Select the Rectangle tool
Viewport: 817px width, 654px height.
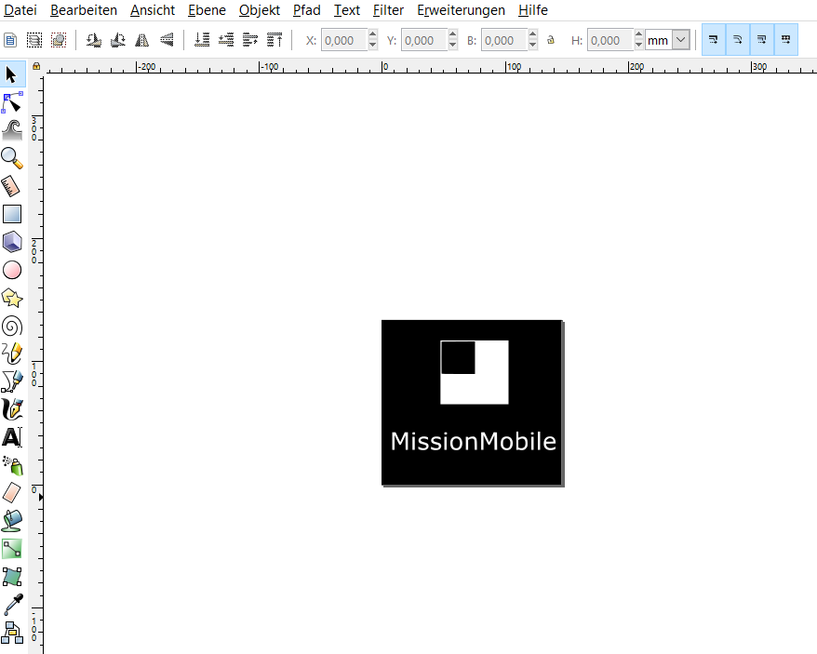coord(11,214)
